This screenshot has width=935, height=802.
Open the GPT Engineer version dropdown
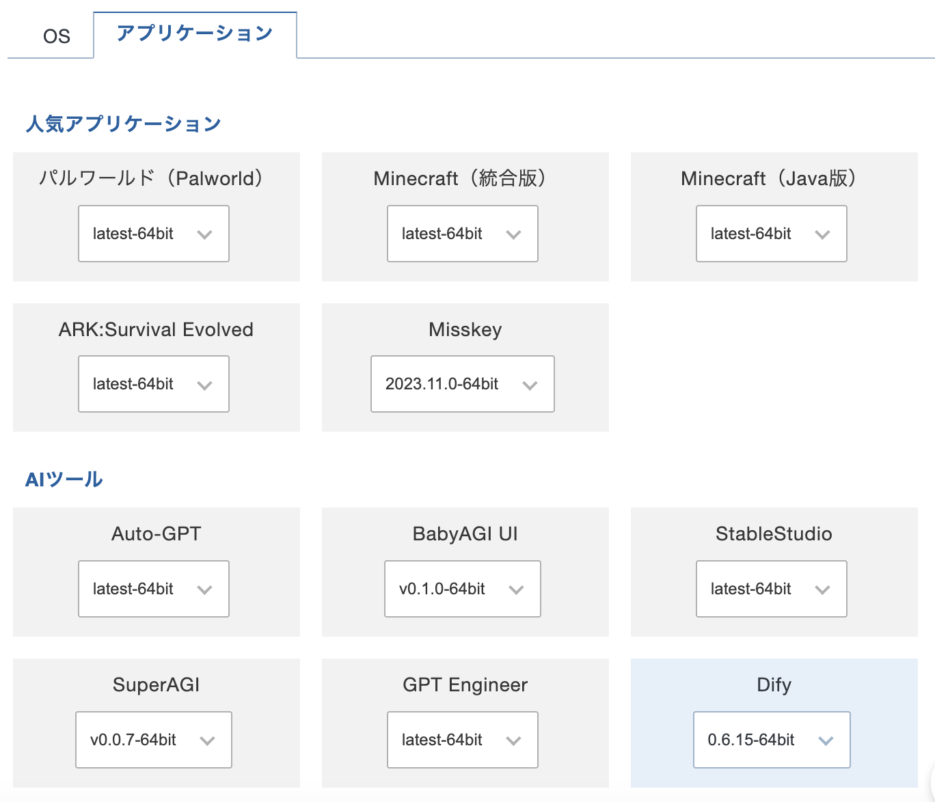pos(462,740)
